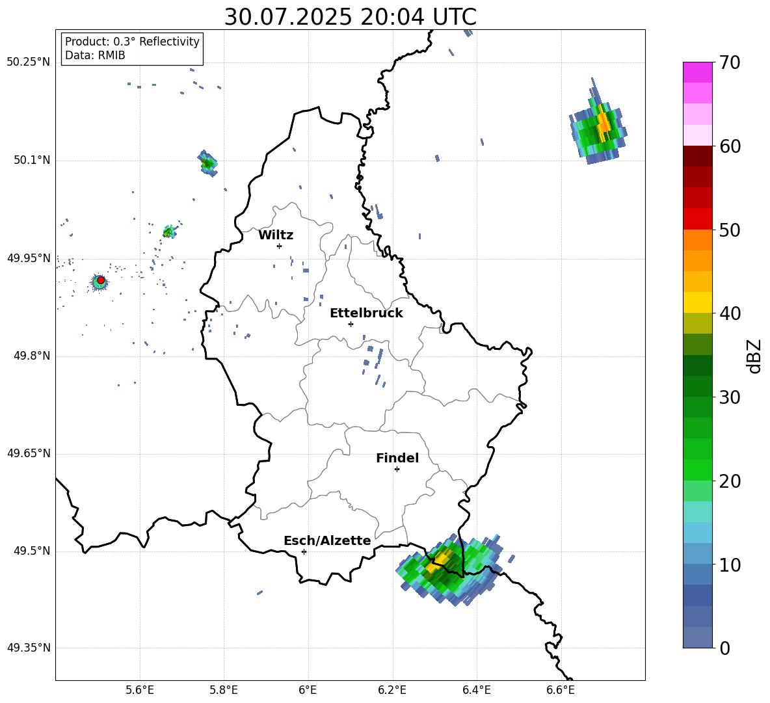The width and height of the screenshot is (770, 703).
Task: Click the bright red colorbar segment near 50
Action: tap(698, 219)
